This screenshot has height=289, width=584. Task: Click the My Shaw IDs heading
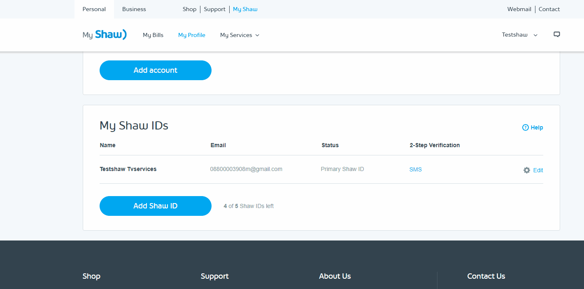coord(134,126)
